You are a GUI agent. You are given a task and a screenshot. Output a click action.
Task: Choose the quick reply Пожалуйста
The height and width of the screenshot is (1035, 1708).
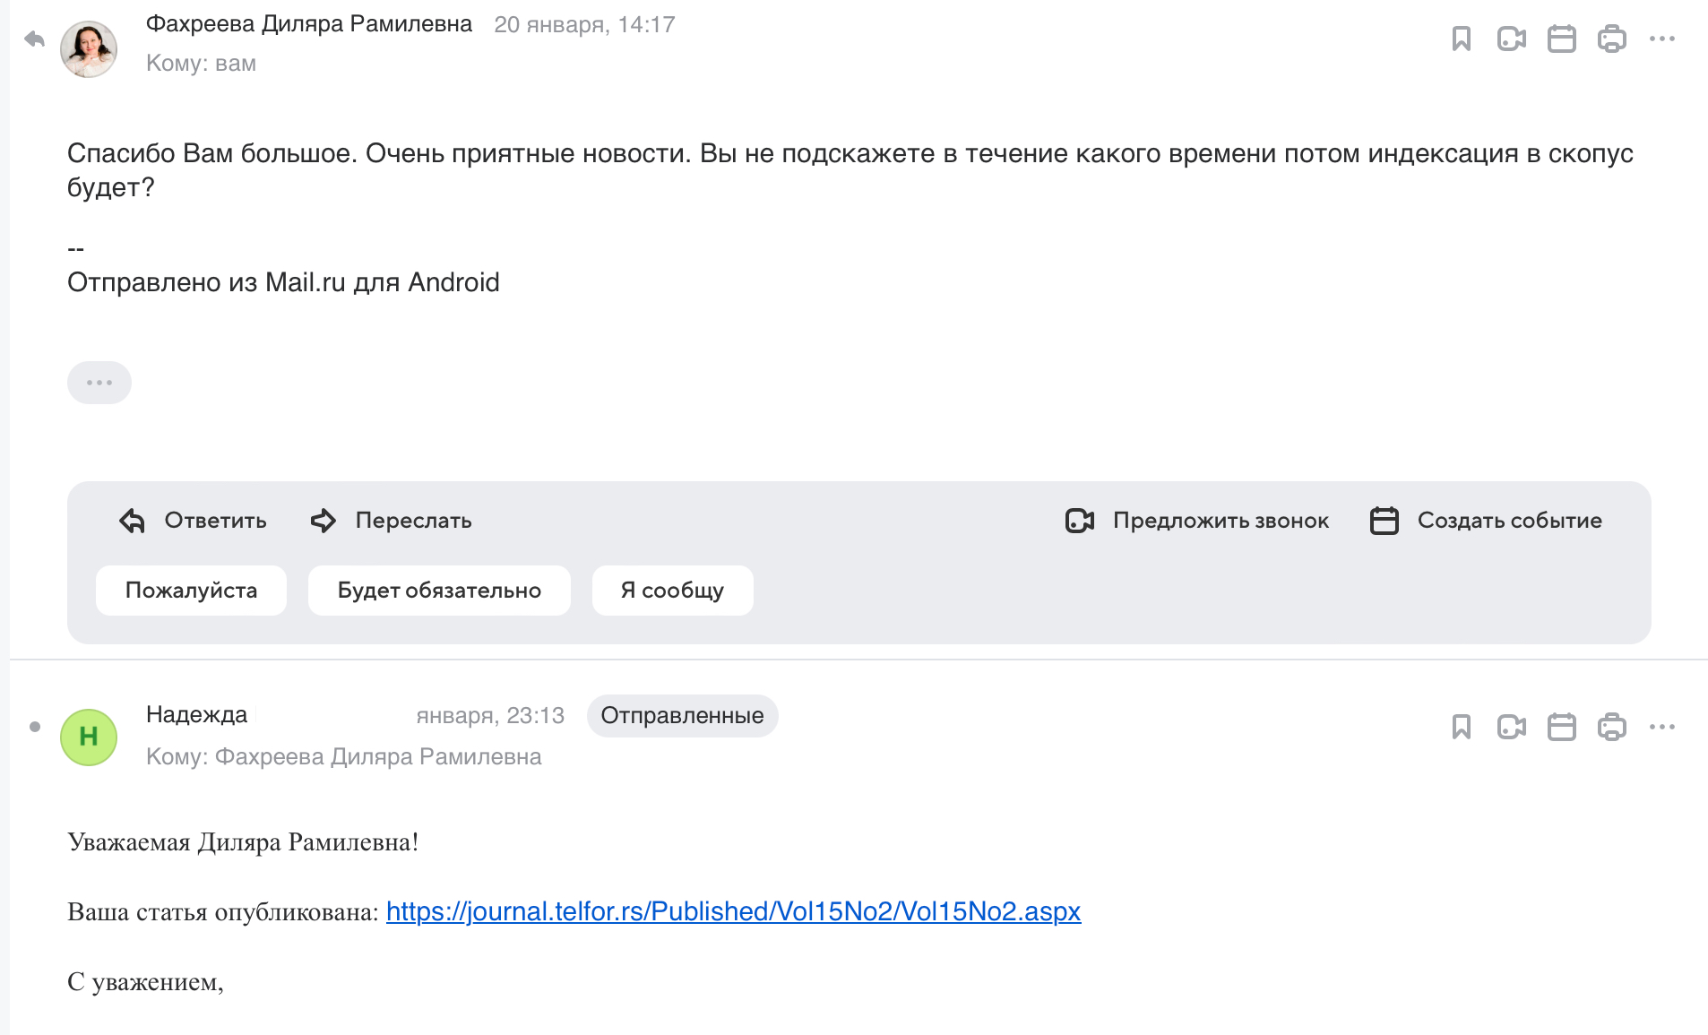click(x=191, y=591)
